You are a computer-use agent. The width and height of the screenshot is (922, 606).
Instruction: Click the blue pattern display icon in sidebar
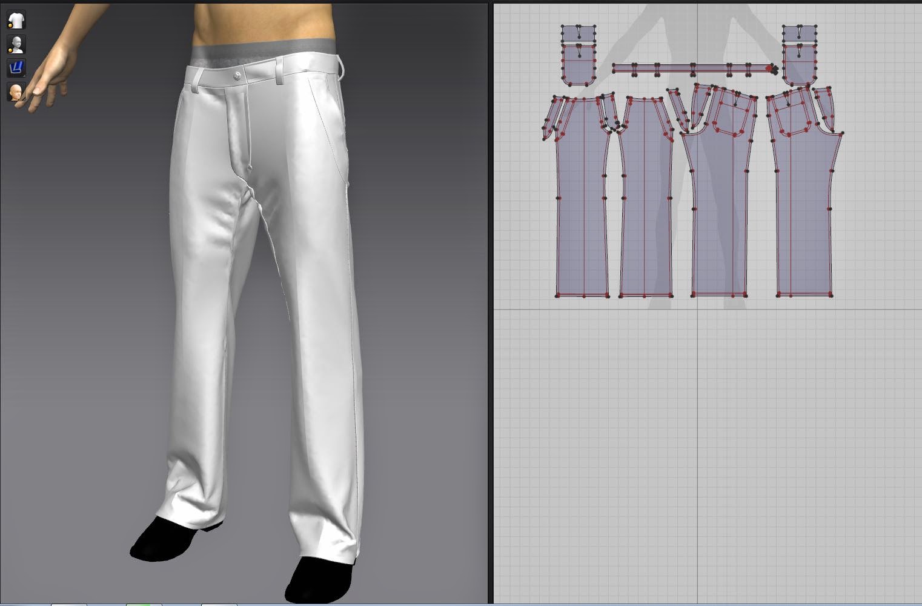pyautogui.click(x=16, y=68)
